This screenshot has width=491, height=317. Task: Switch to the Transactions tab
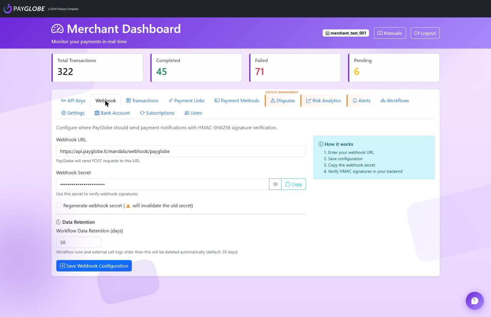142,101
